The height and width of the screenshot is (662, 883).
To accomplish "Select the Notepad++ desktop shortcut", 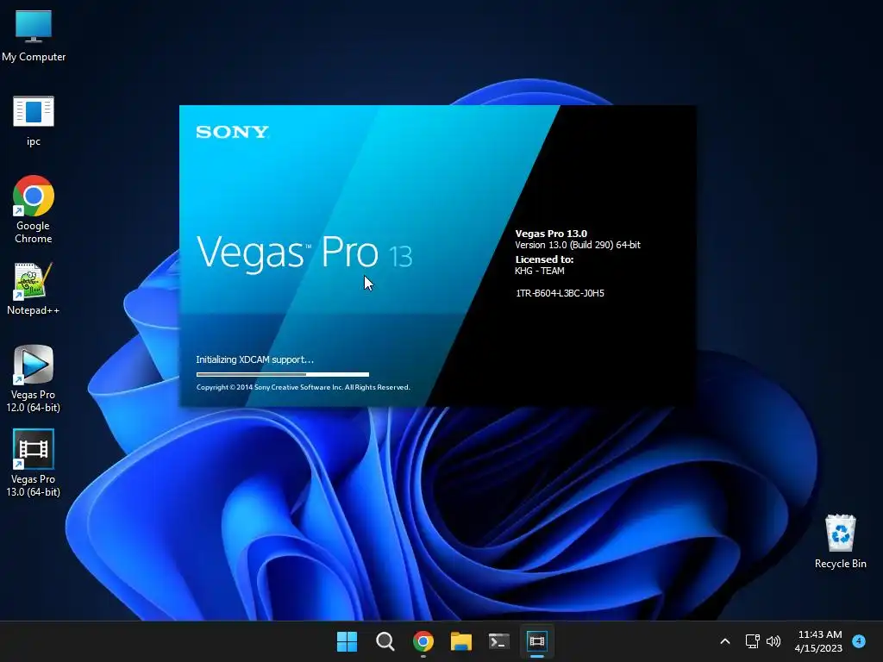I will coord(34,289).
